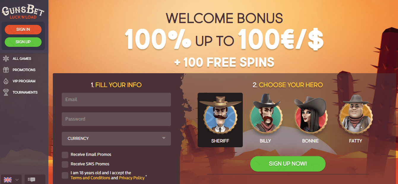Tick the Receive SMS Promos checkbox
This screenshot has width=398, height=184.
pos(65,164)
